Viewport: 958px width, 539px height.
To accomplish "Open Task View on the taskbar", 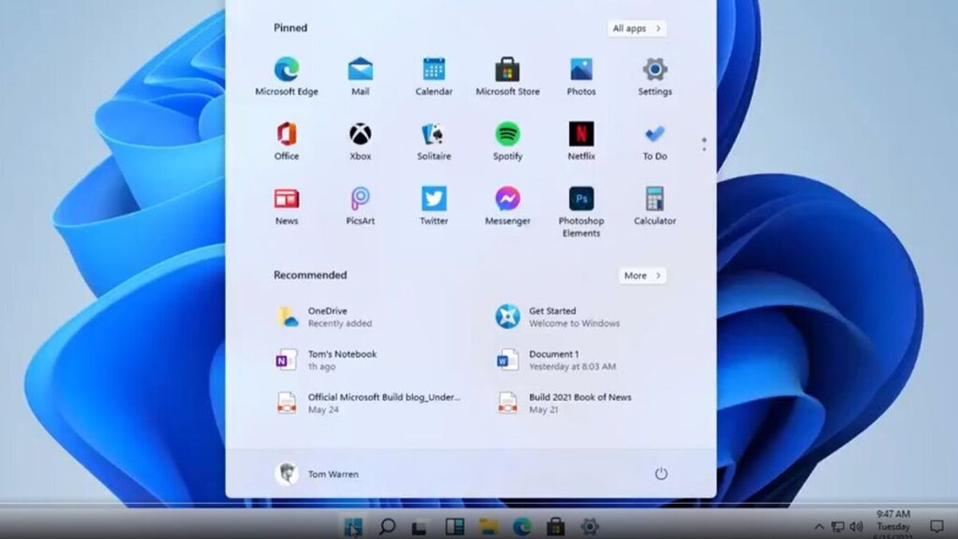I will click(x=421, y=527).
